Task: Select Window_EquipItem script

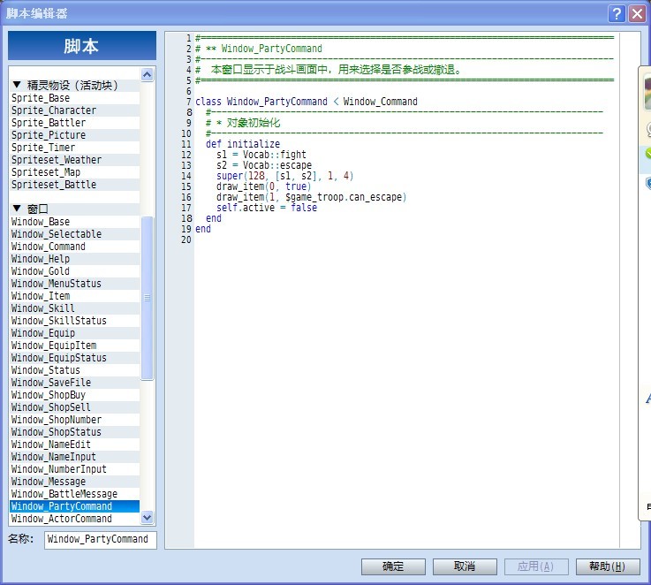Action: click(75, 346)
